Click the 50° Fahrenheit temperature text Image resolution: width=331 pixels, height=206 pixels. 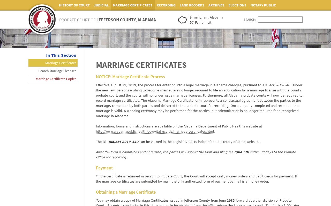(x=200, y=22)
